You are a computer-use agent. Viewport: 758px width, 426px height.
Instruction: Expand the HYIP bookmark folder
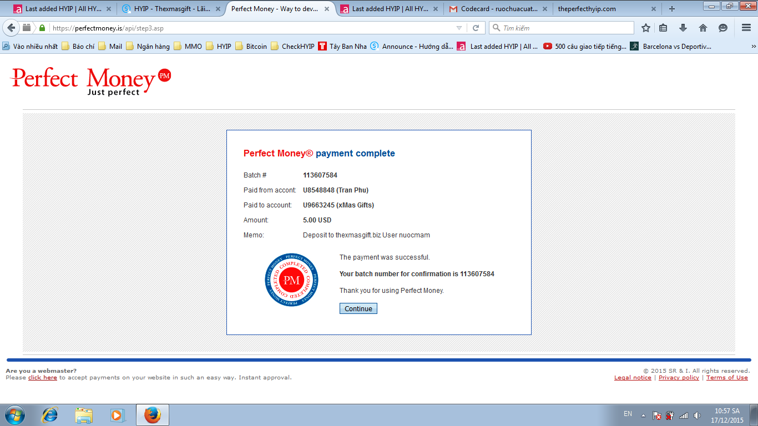[x=219, y=47]
